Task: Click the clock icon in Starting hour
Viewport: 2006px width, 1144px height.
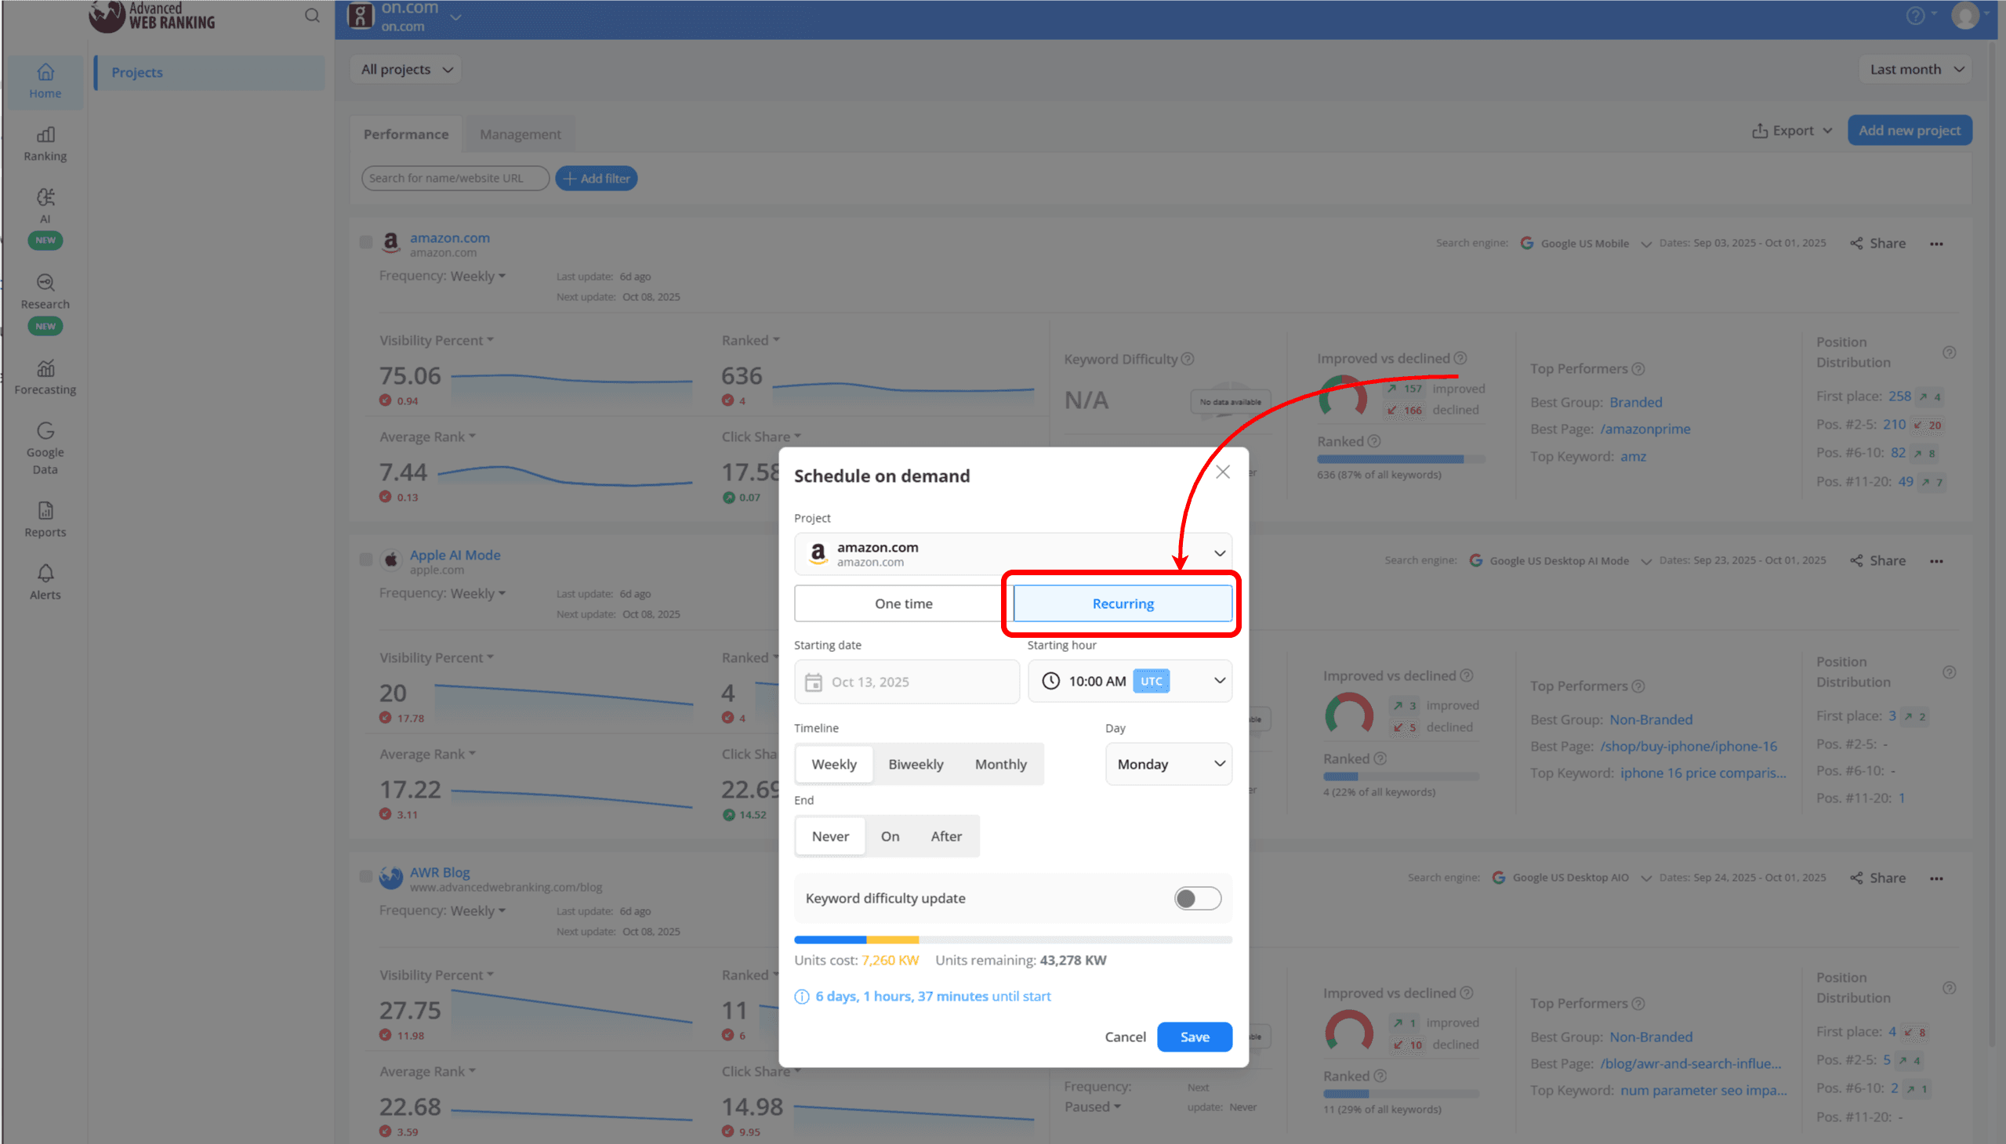Action: click(1051, 681)
